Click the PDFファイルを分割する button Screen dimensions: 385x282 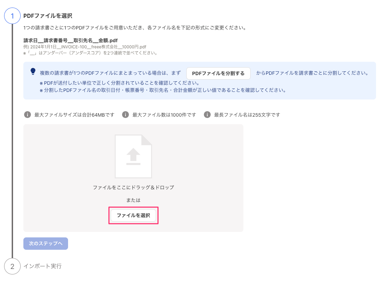tap(218, 73)
